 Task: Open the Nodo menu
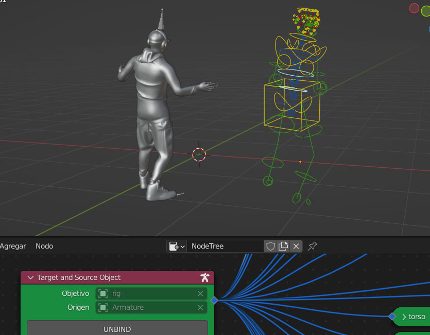pyautogui.click(x=44, y=246)
